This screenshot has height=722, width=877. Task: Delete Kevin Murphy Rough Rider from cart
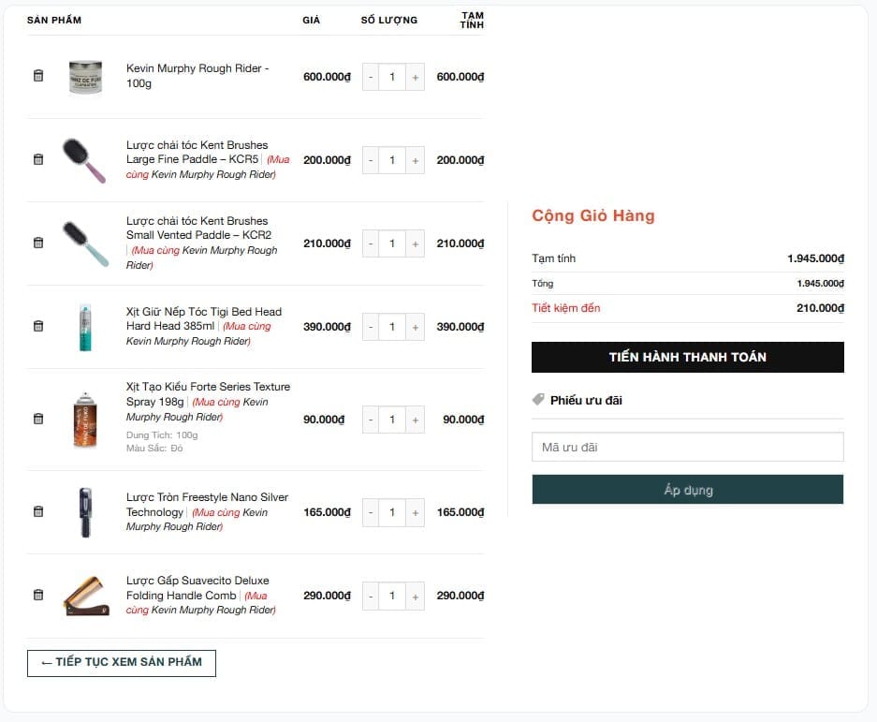pyautogui.click(x=38, y=76)
